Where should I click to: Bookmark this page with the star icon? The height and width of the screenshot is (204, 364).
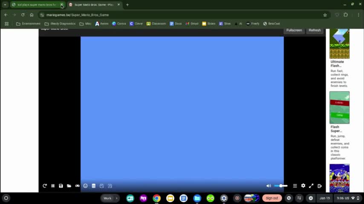coord(325,15)
